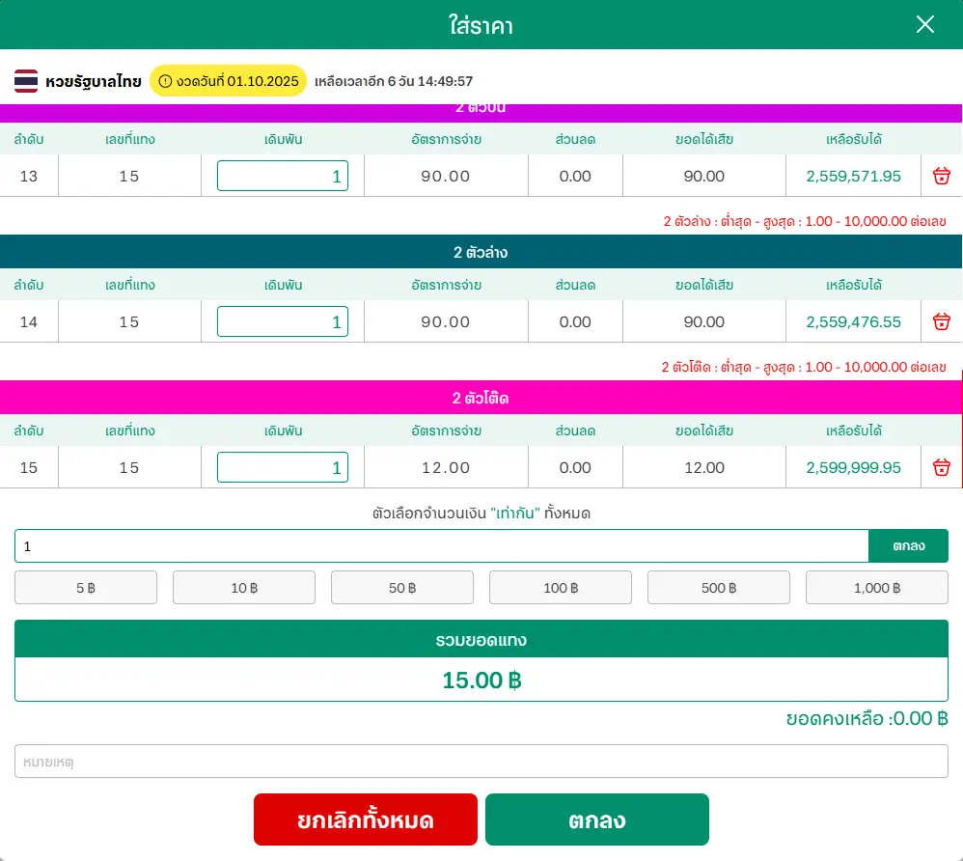Delete row 13 with the trash icon
The image size is (963, 861).
tap(942, 176)
